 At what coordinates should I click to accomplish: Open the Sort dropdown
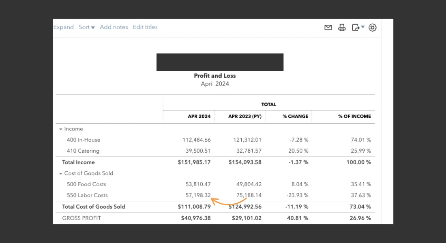point(86,27)
